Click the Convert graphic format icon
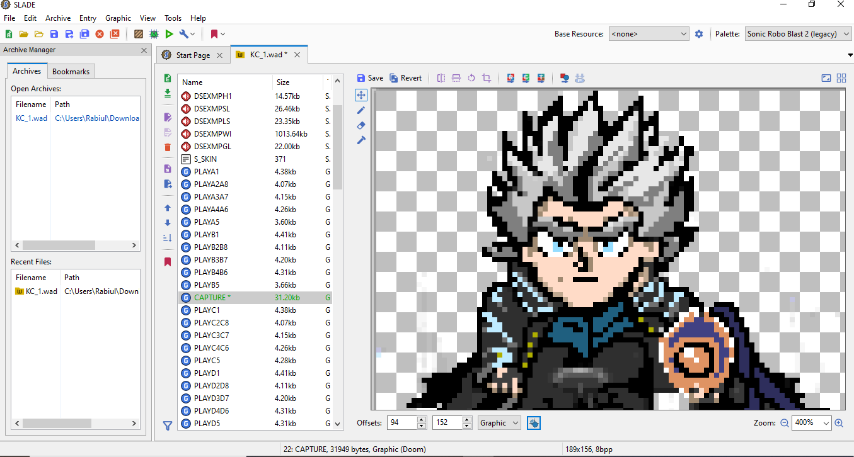Image resolution: width=854 pixels, height=457 pixels. pyautogui.click(x=565, y=78)
